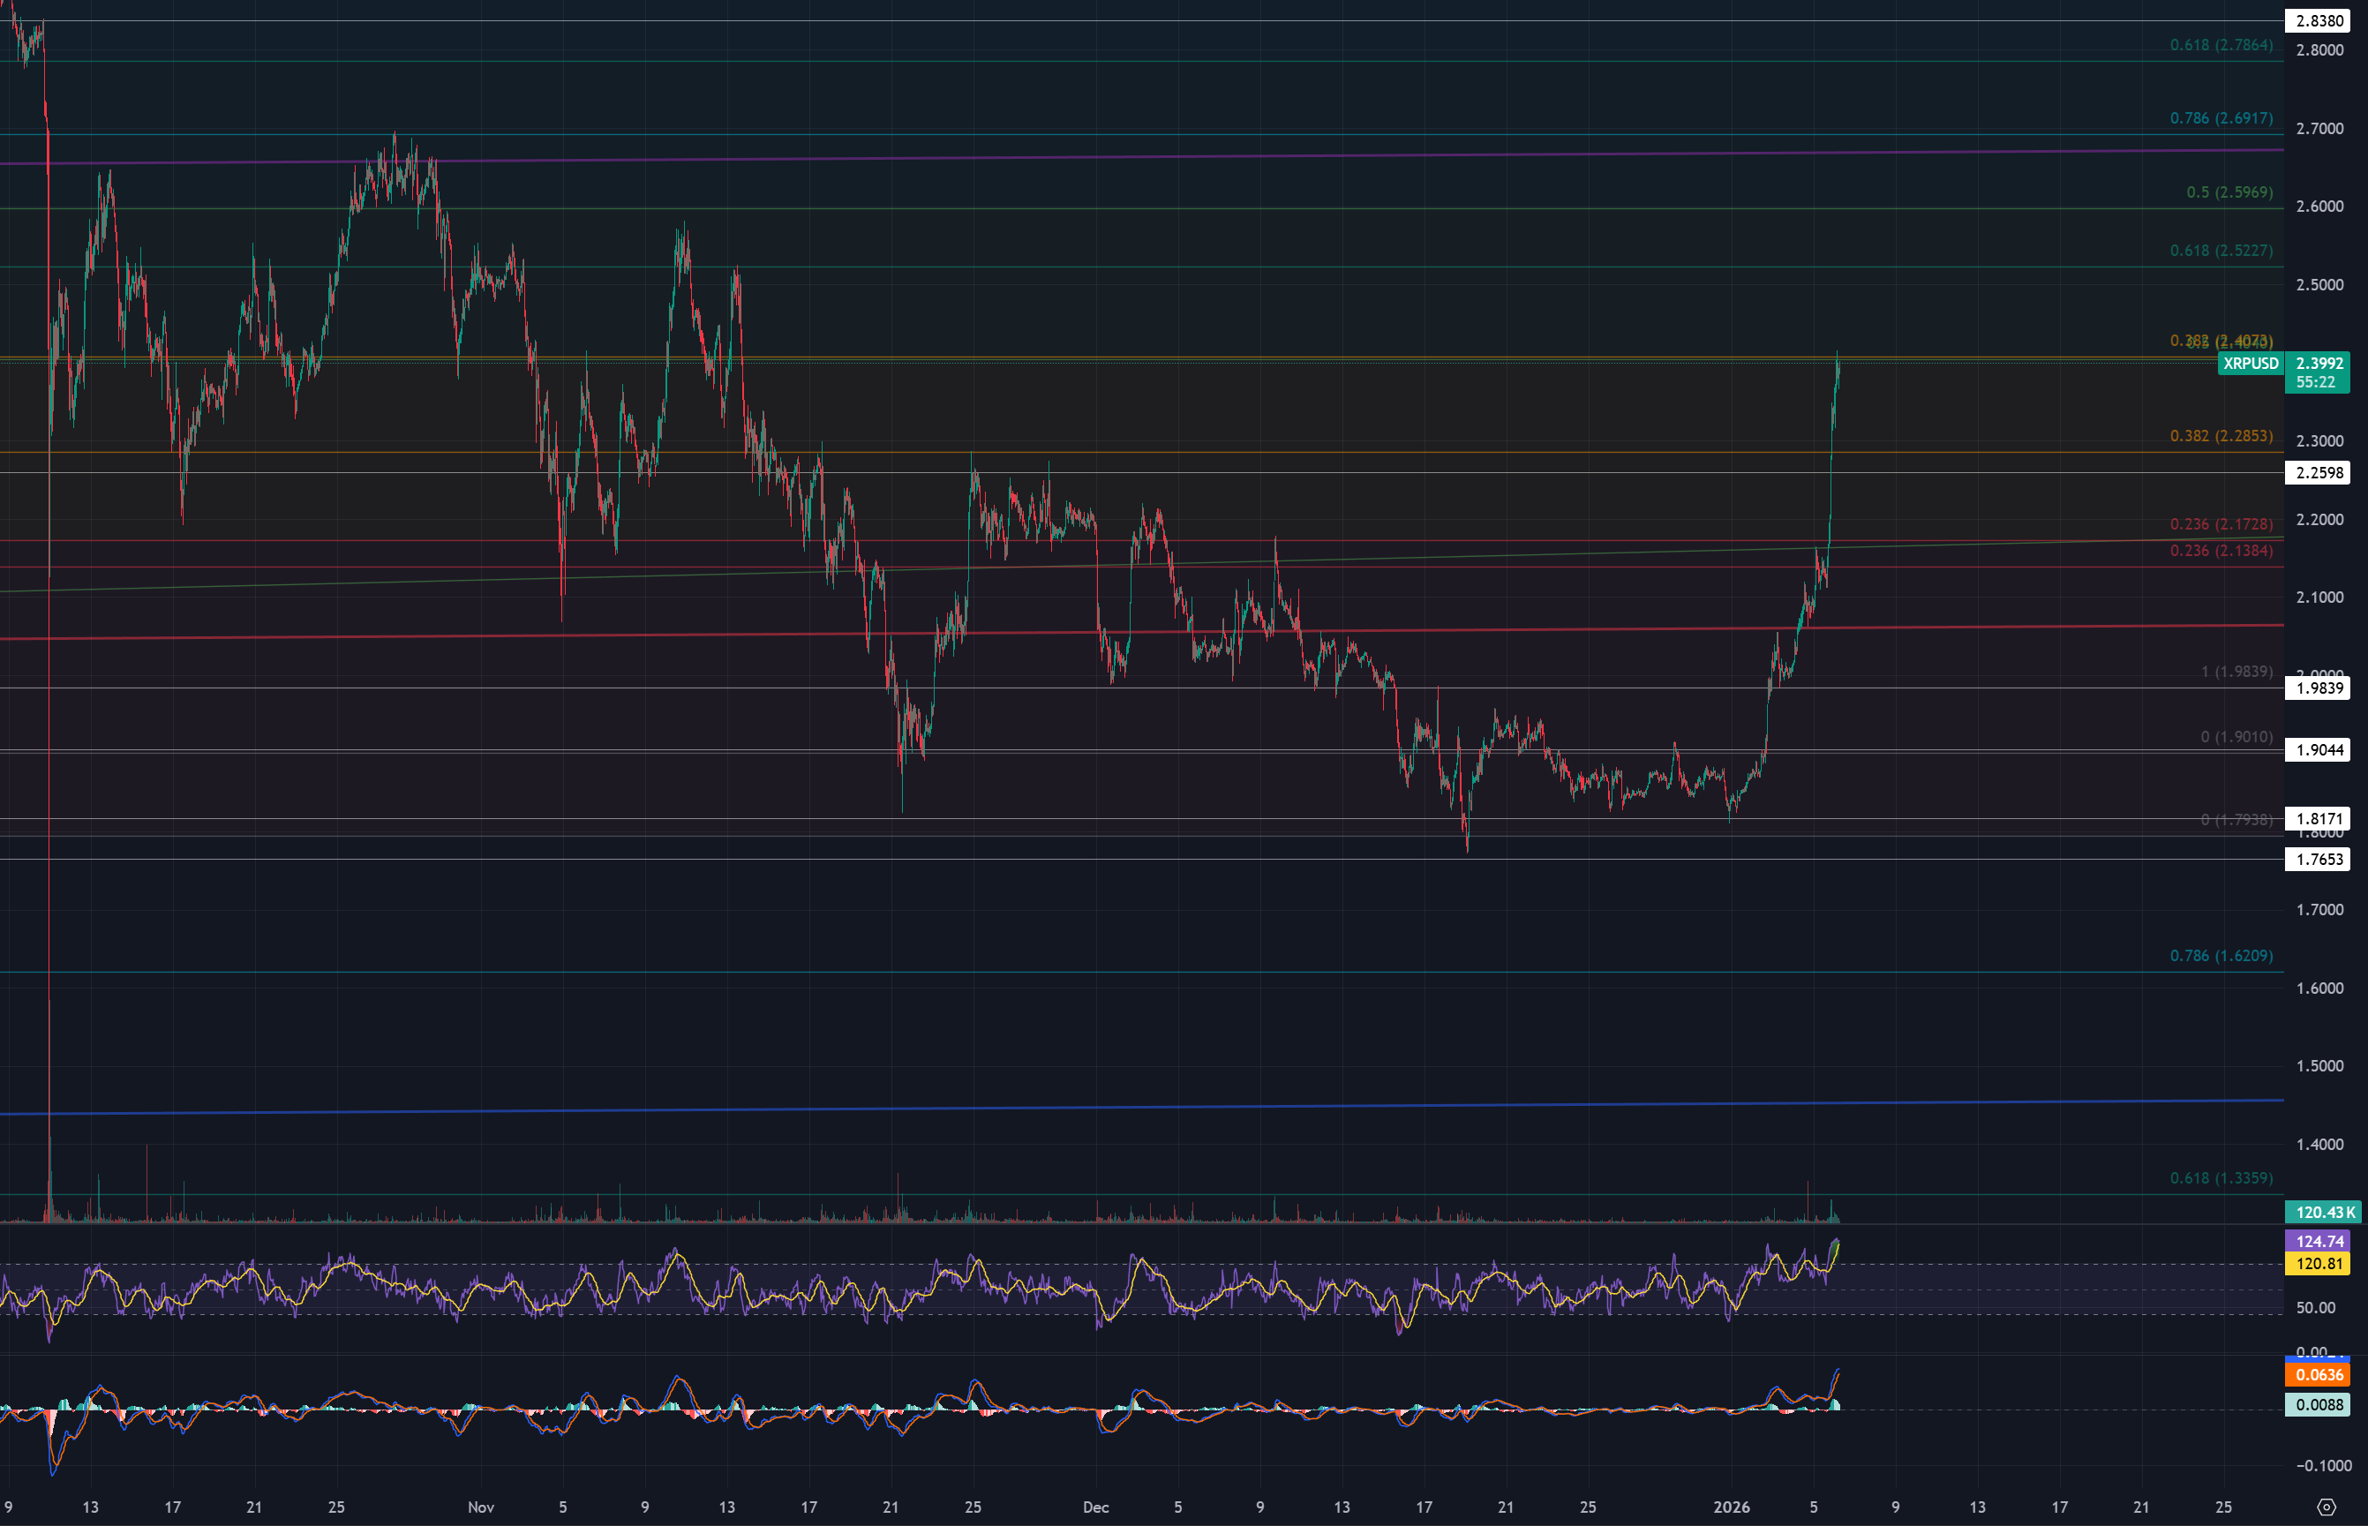Select the 1.9044 horizontal line label
The width and height of the screenshot is (2368, 1526).
[2319, 750]
